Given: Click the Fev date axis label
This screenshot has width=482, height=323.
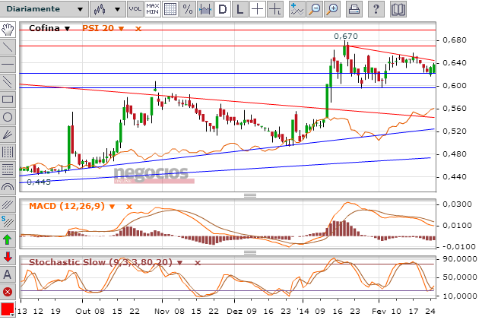Looking at the screenshot, I should point(379,312).
